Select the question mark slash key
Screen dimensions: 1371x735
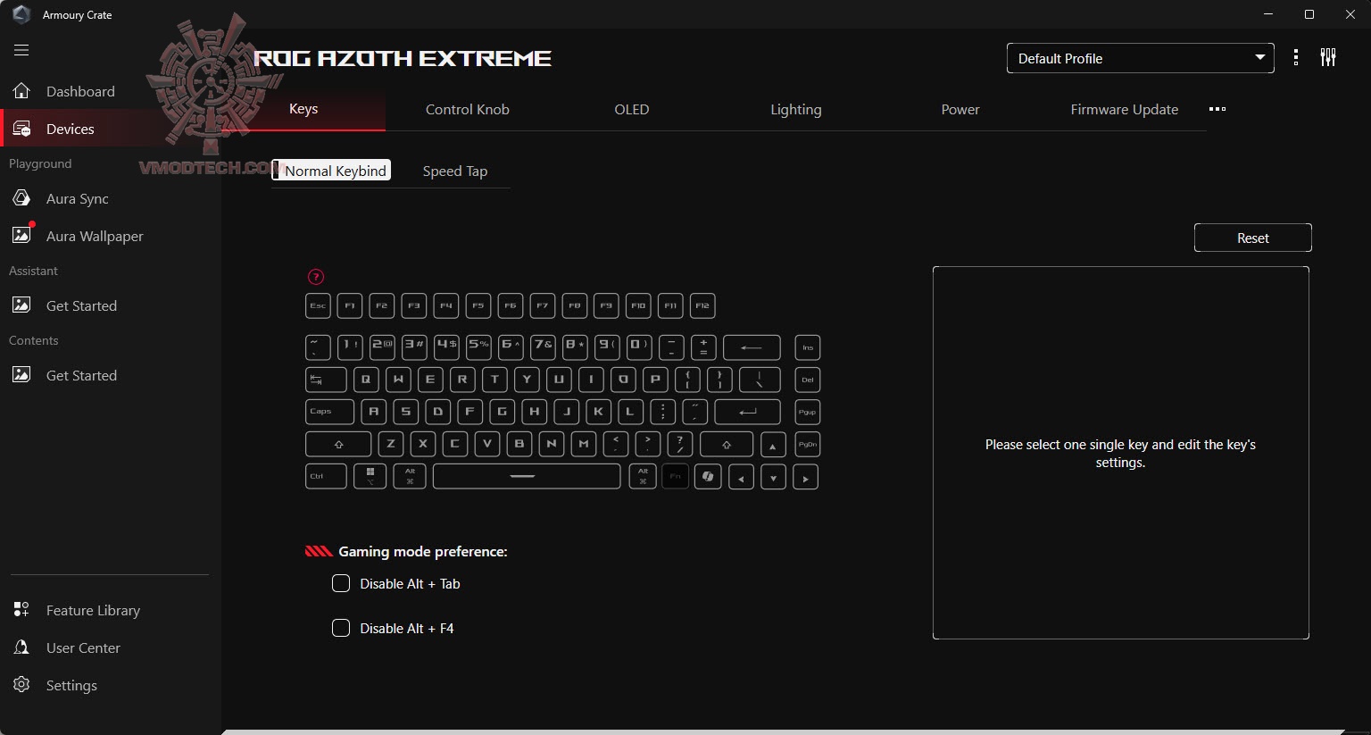pos(680,444)
